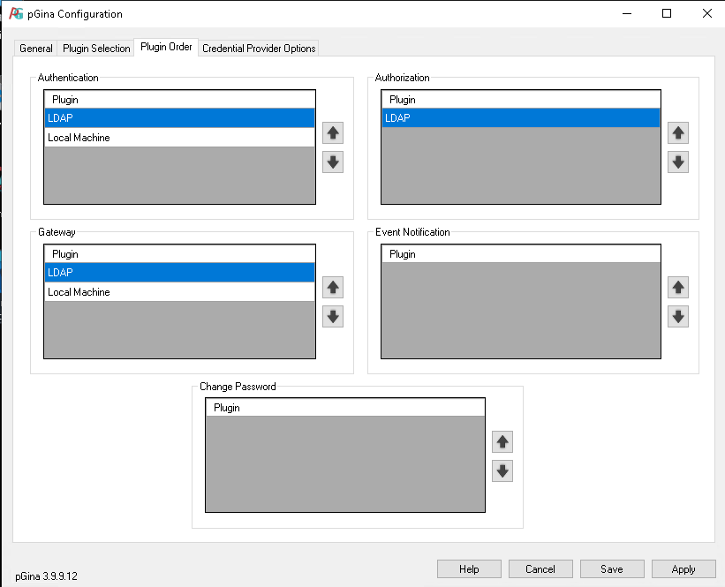Screen dimensions: 725x587
Task: Click the Authentication move up arrow
Action: pyautogui.click(x=333, y=133)
